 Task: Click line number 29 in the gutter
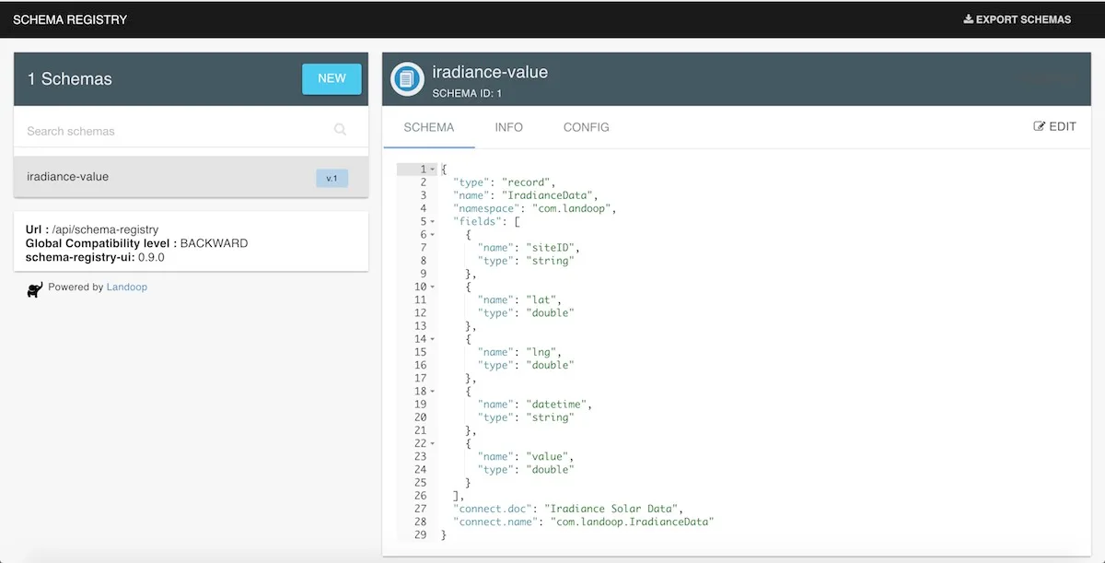(420, 534)
